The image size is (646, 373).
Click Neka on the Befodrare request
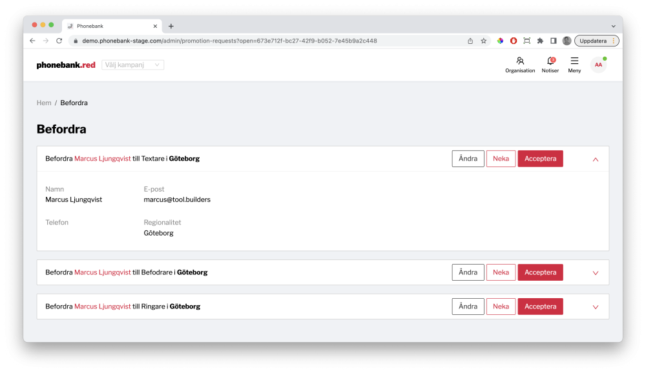click(x=501, y=272)
